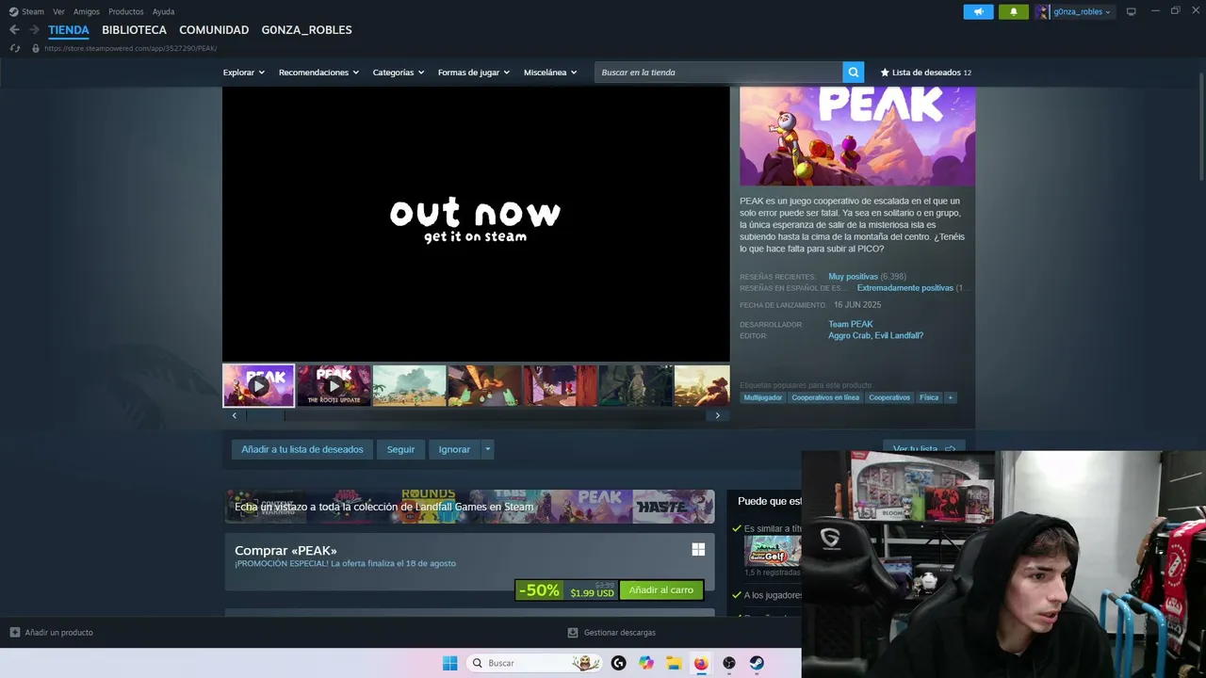Viewport: 1206px width, 678px height.
Task: Click the padlock icon beside the URL
Action: click(36, 48)
